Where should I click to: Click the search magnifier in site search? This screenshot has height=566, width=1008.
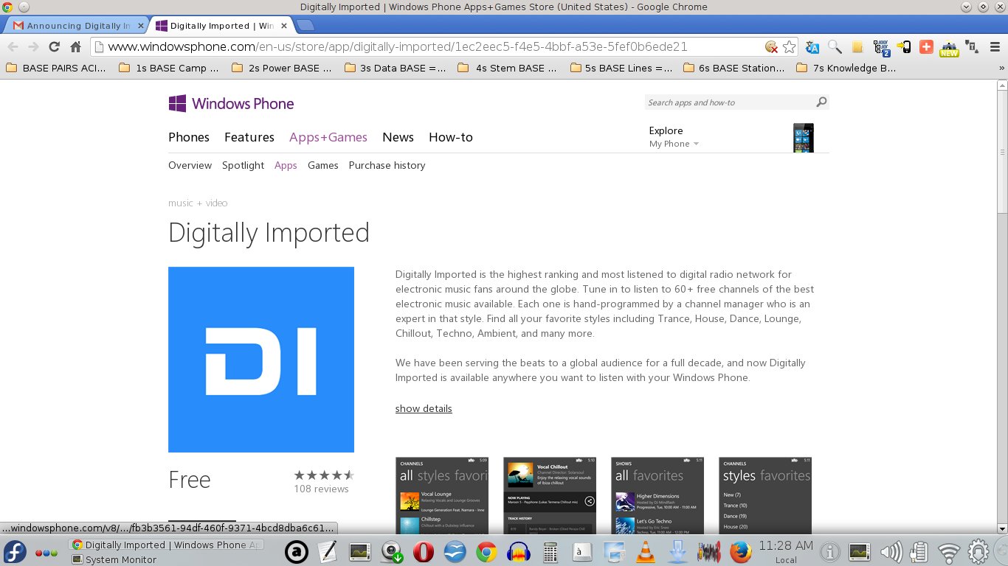coord(821,102)
